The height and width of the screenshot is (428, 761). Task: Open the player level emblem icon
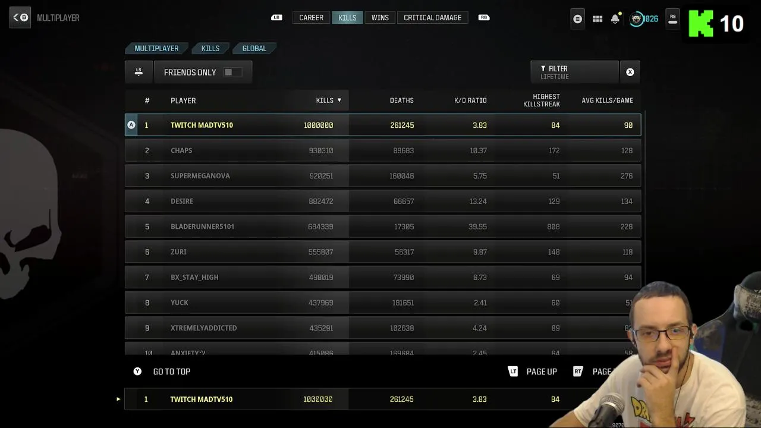pos(636,19)
